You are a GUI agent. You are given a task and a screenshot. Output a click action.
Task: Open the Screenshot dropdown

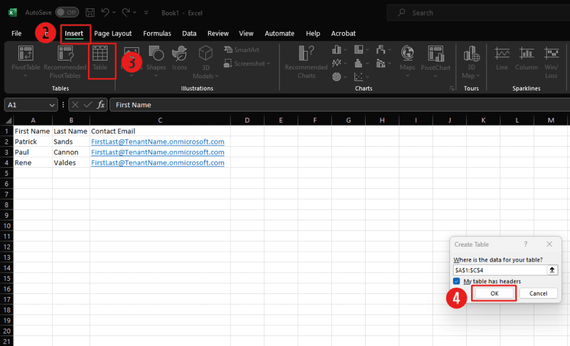click(247, 64)
